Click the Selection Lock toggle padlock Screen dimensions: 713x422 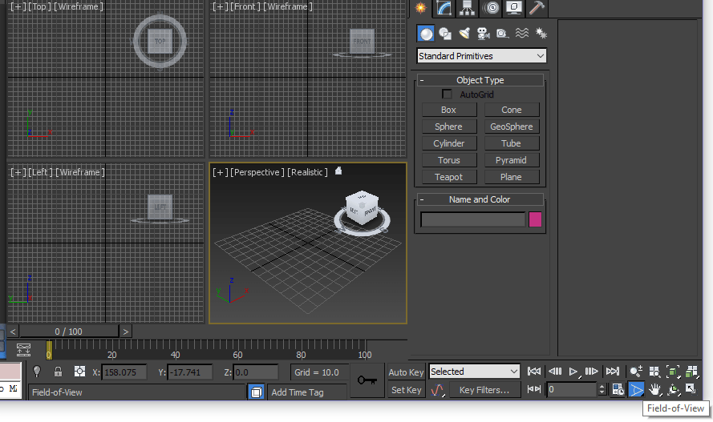click(x=58, y=372)
